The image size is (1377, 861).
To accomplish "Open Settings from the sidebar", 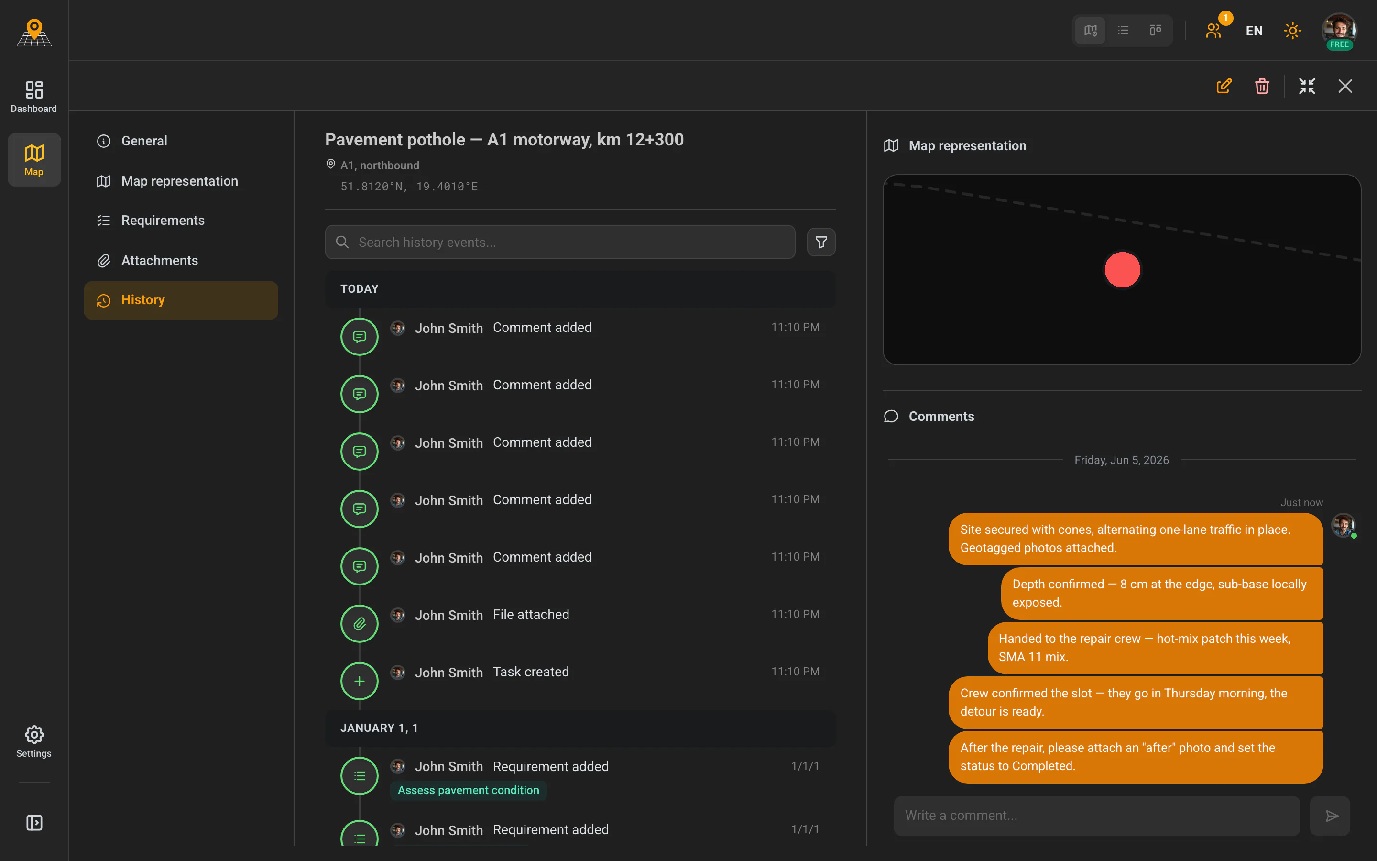I will [x=34, y=741].
